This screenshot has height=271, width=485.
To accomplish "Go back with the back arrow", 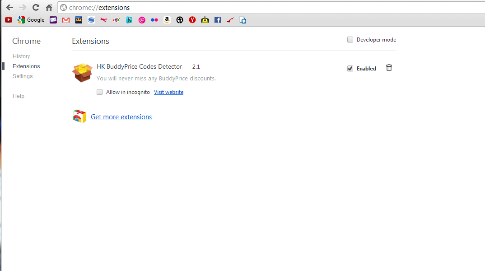I will point(9,7).
